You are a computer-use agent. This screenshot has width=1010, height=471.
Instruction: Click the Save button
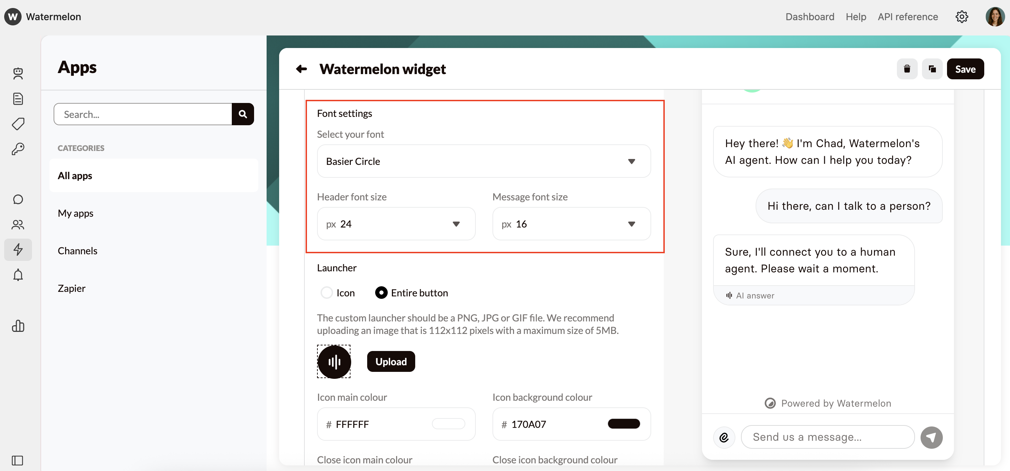965,69
